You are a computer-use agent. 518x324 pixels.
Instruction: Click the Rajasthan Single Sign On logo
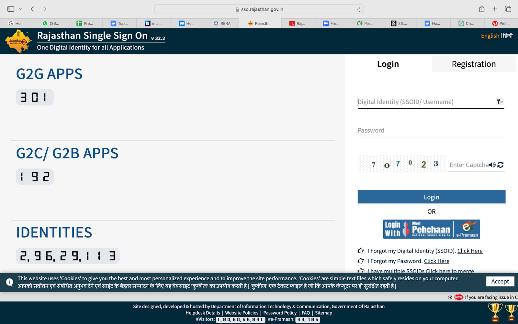[x=18, y=41]
